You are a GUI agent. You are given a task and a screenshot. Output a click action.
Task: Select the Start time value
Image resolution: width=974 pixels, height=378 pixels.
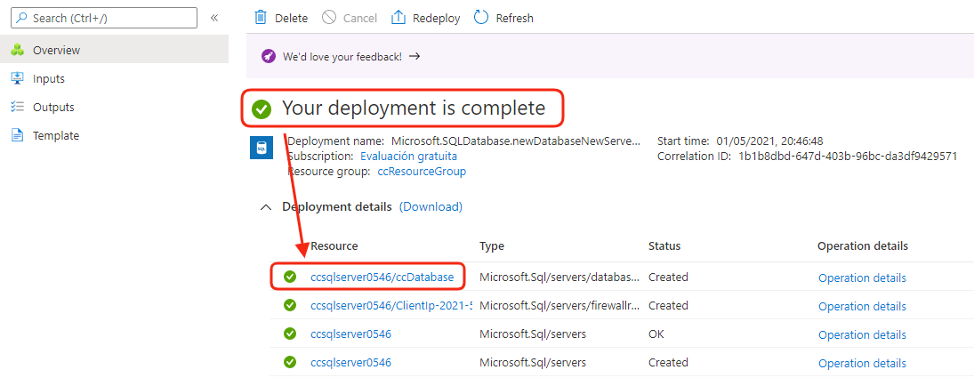[769, 141]
